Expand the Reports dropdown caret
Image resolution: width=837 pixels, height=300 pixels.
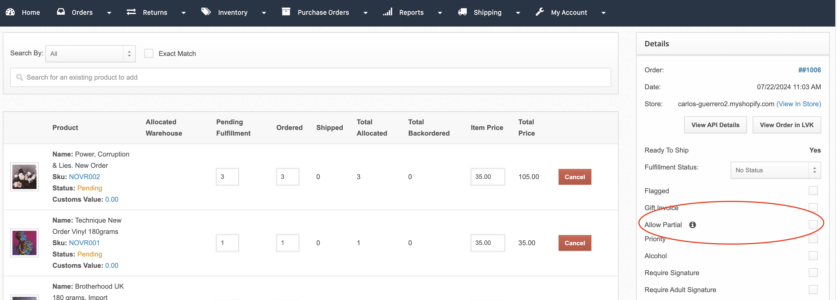pyautogui.click(x=440, y=13)
